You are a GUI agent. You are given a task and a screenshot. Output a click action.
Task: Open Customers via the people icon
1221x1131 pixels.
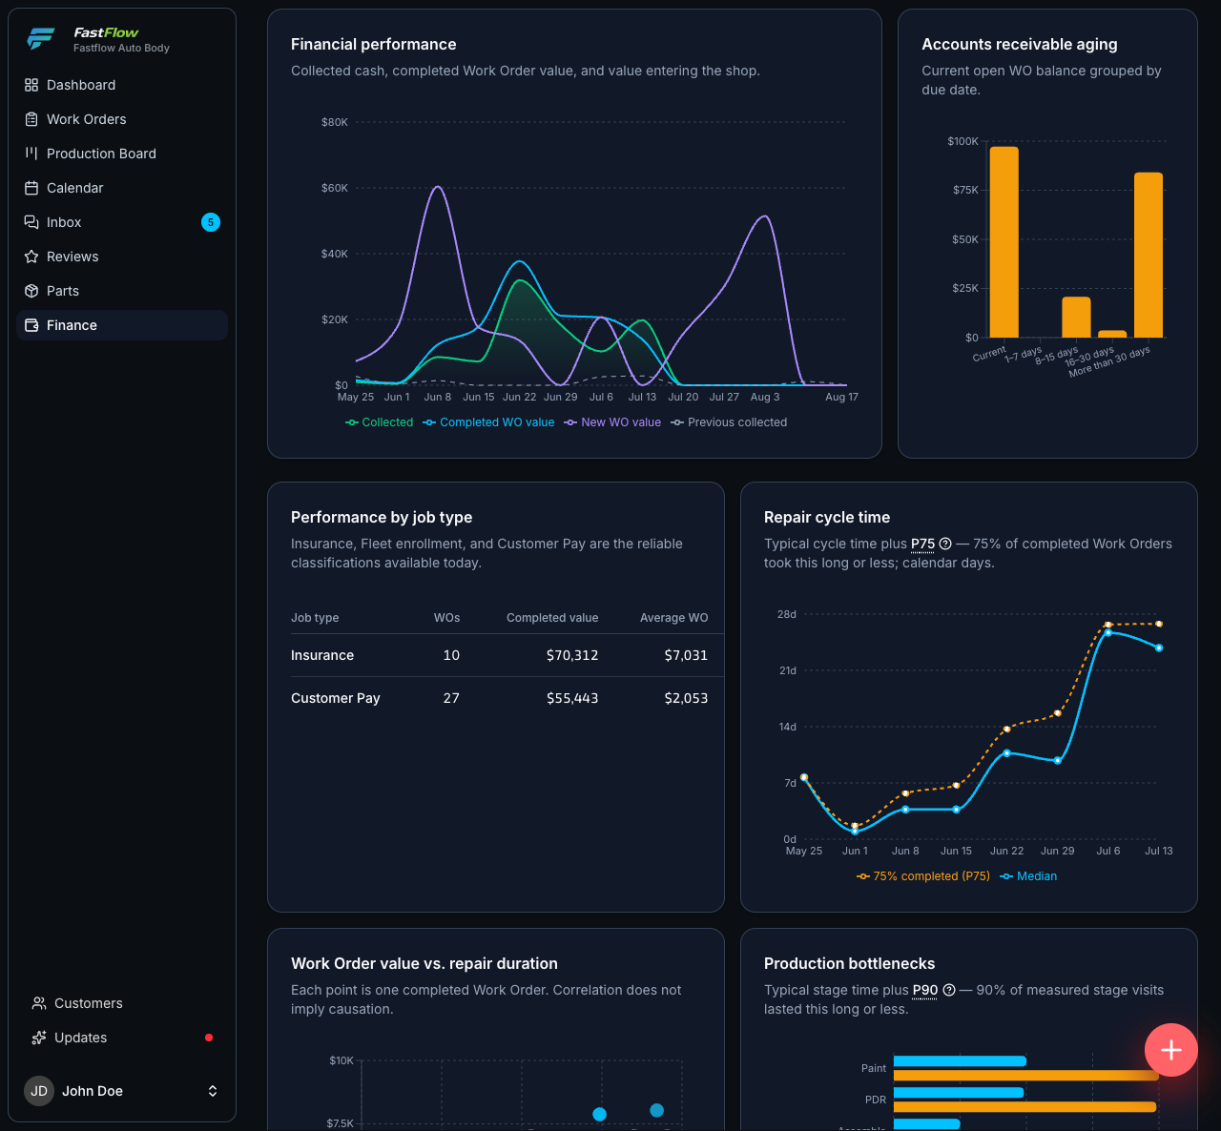39,1003
